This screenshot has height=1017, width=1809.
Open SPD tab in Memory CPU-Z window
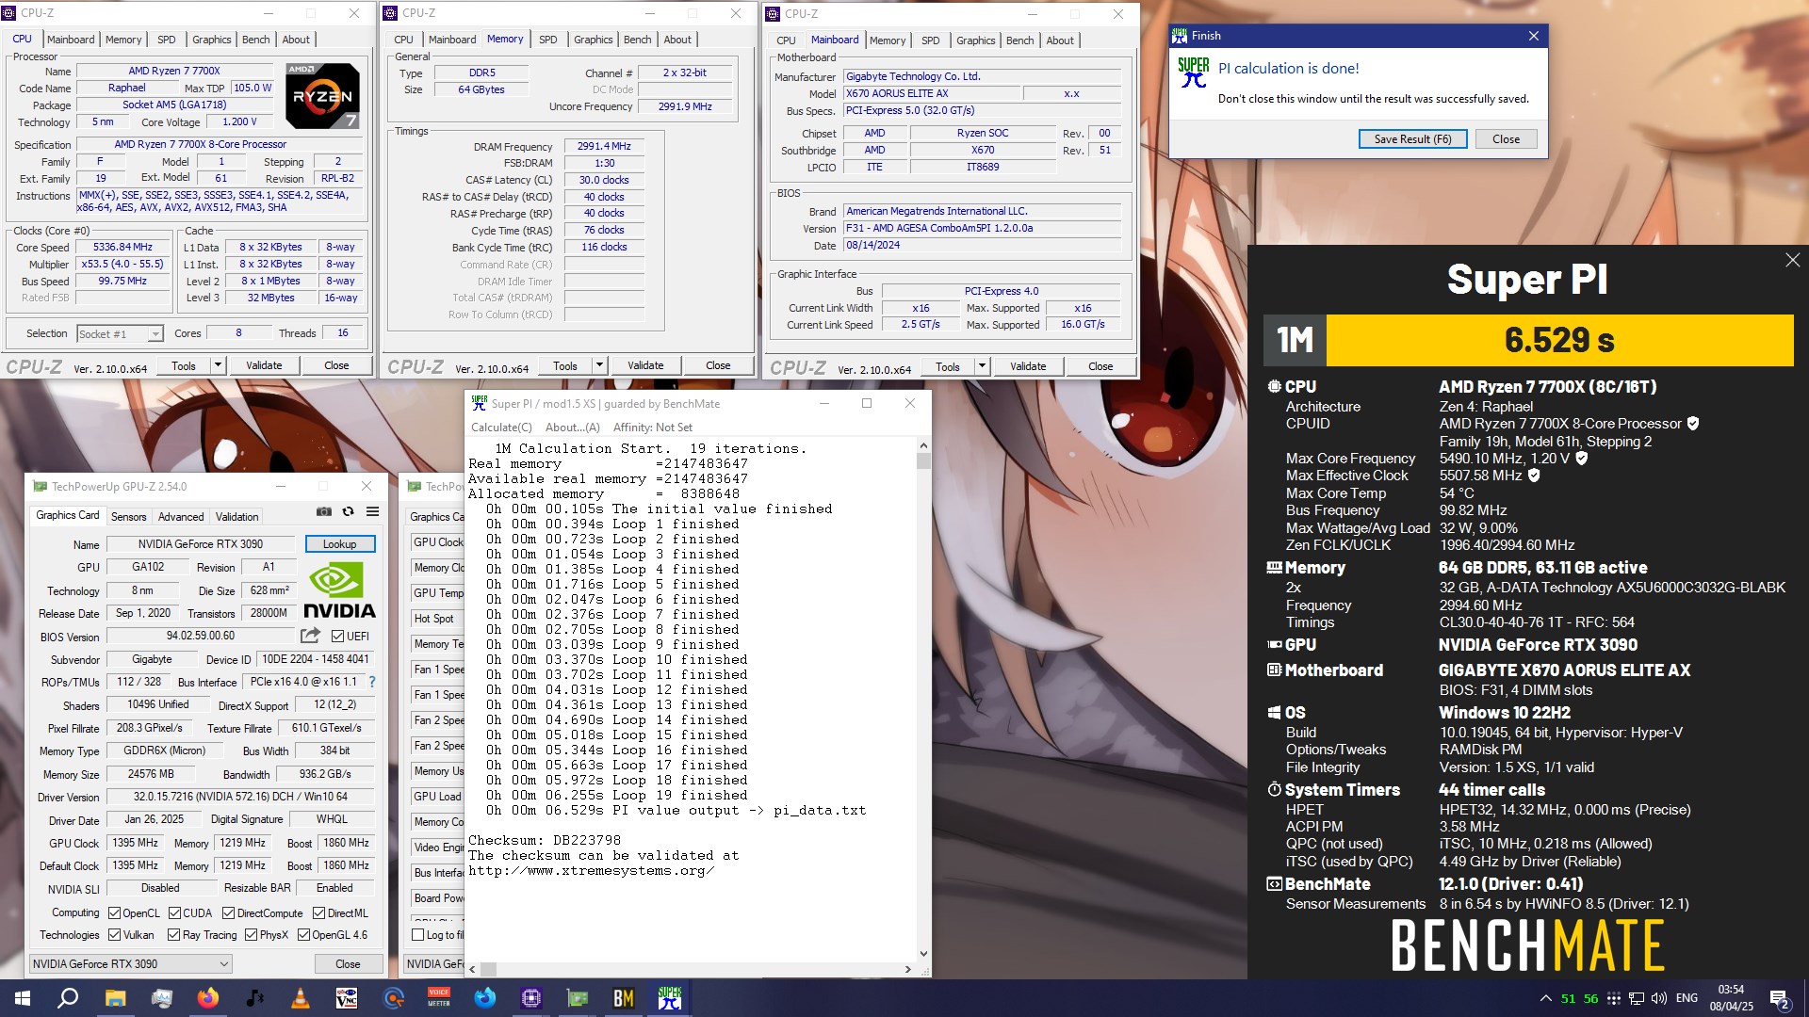(x=547, y=40)
